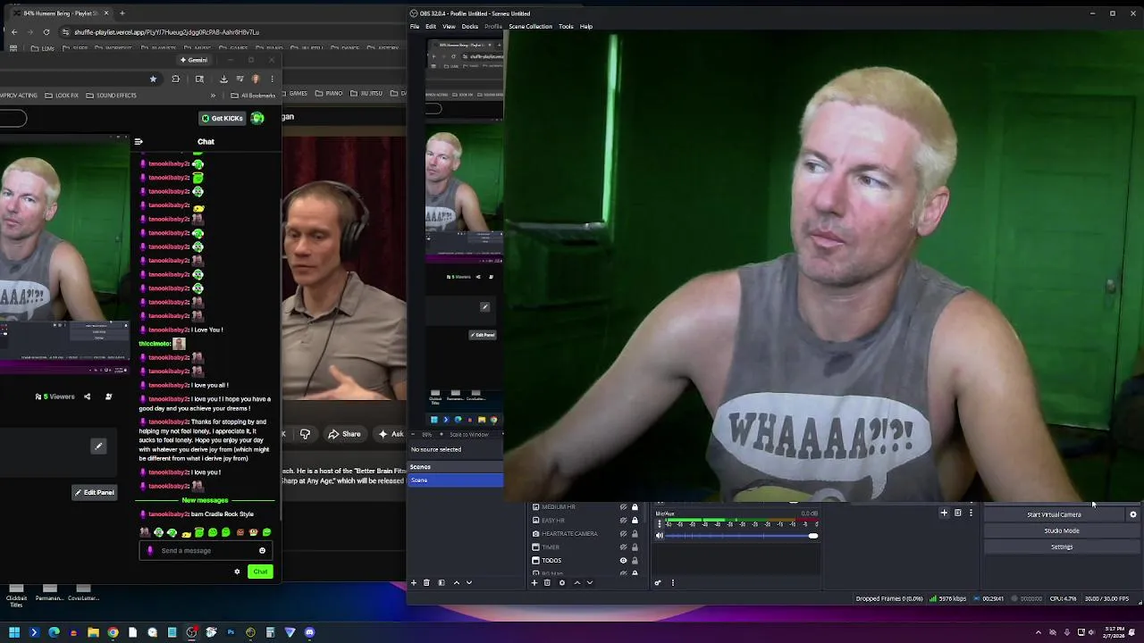
Task: Open SOUND EFFECTS bookmark folder
Action: (112, 96)
